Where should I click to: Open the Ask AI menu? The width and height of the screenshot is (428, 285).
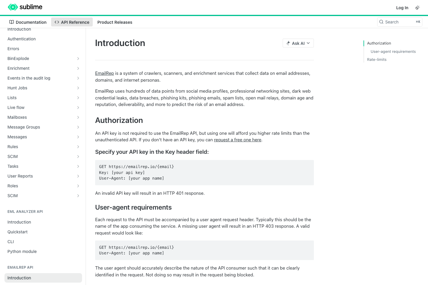[298, 43]
